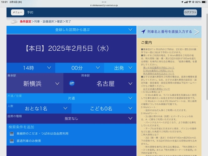The width and height of the screenshot is (208, 156).
Task: Click the 検索条件を追加 heading
Action: [x=21, y=127]
